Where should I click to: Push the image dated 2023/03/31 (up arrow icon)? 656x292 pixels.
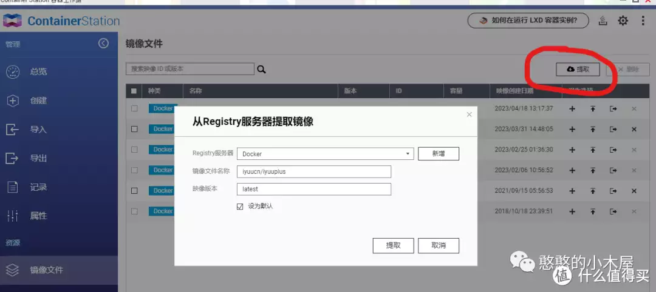click(x=592, y=129)
